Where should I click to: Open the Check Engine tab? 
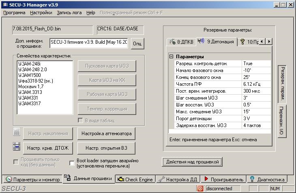pyautogui.click(x=135, y=179)
